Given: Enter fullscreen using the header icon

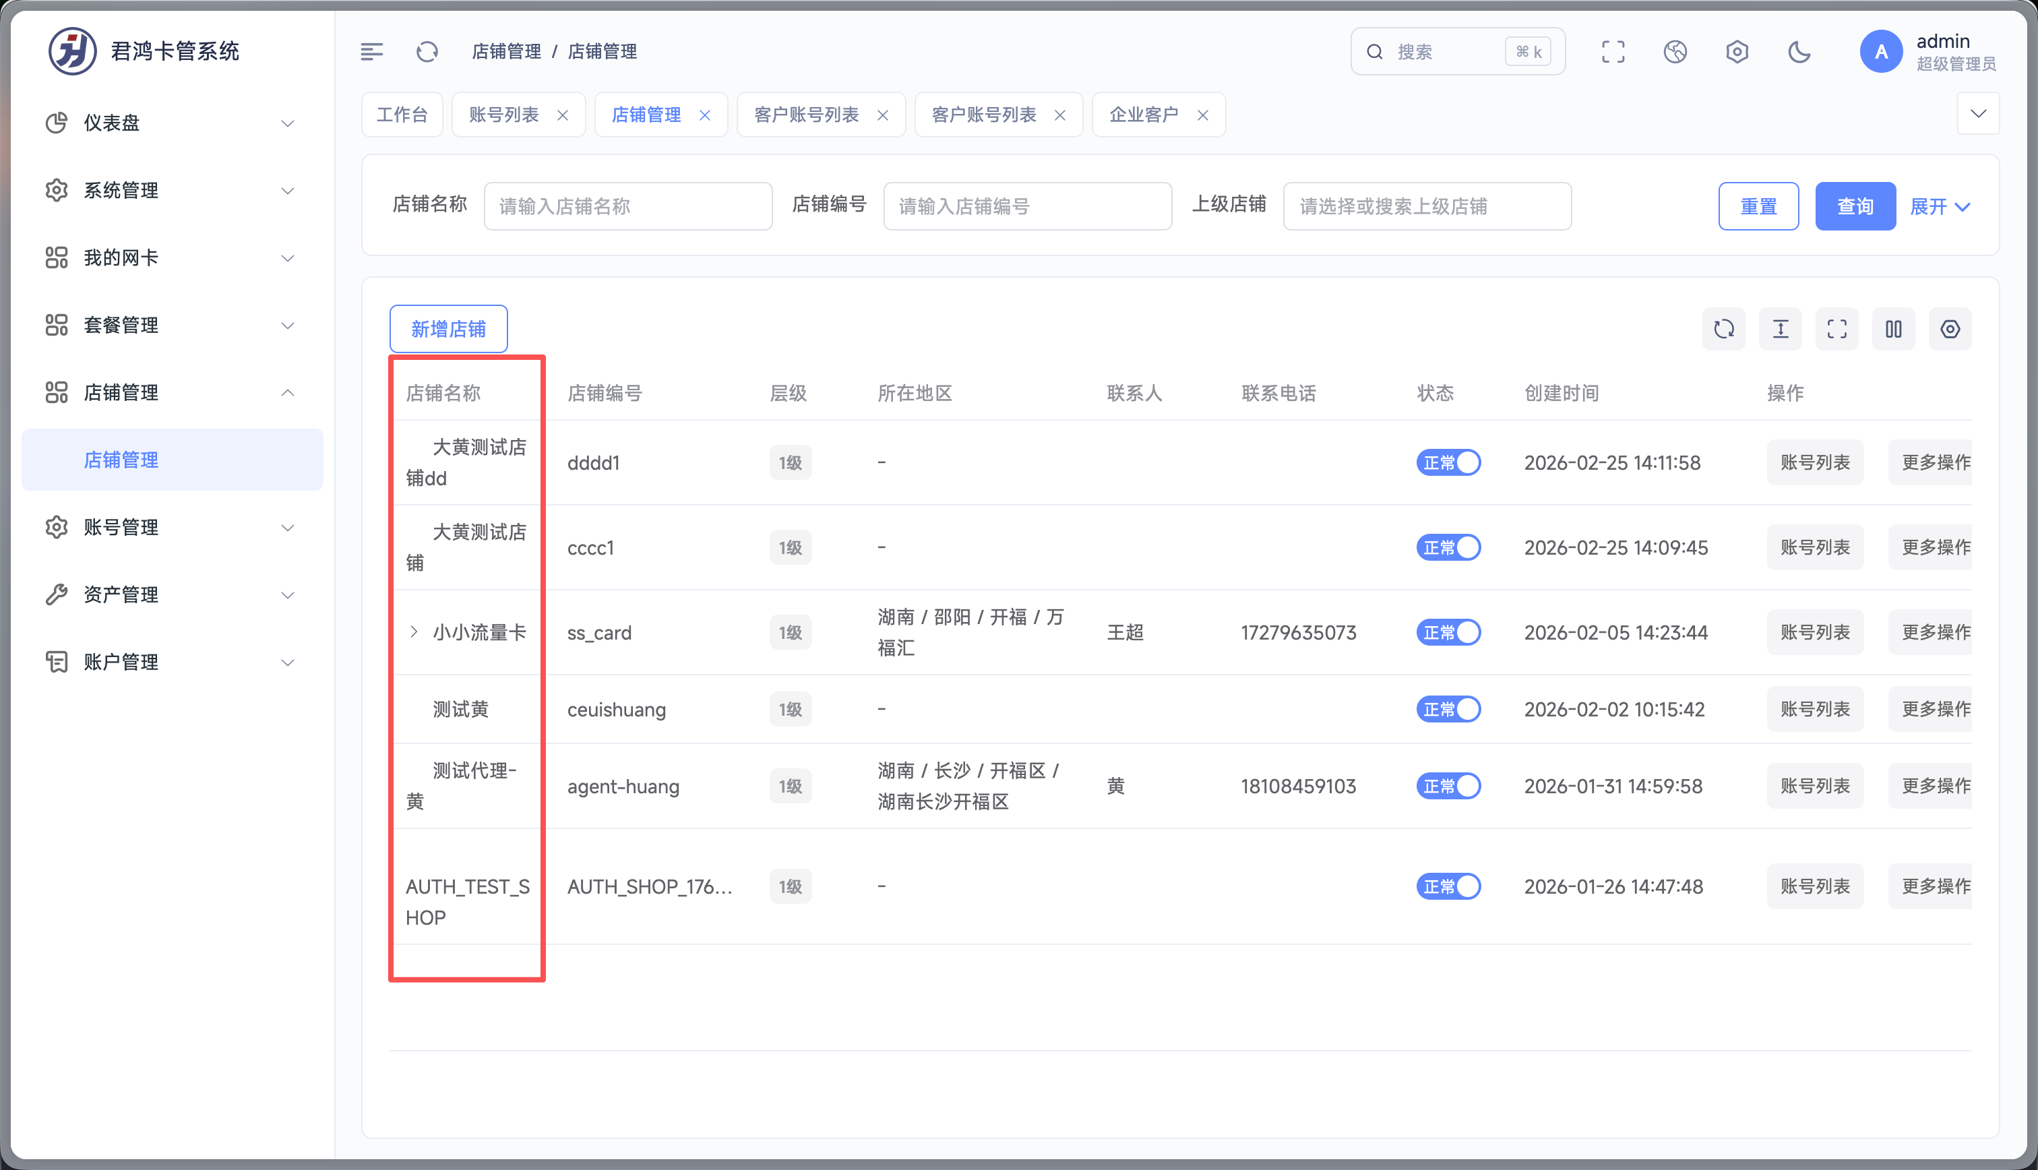Looking at the screenshot, I should [1612, 53].
